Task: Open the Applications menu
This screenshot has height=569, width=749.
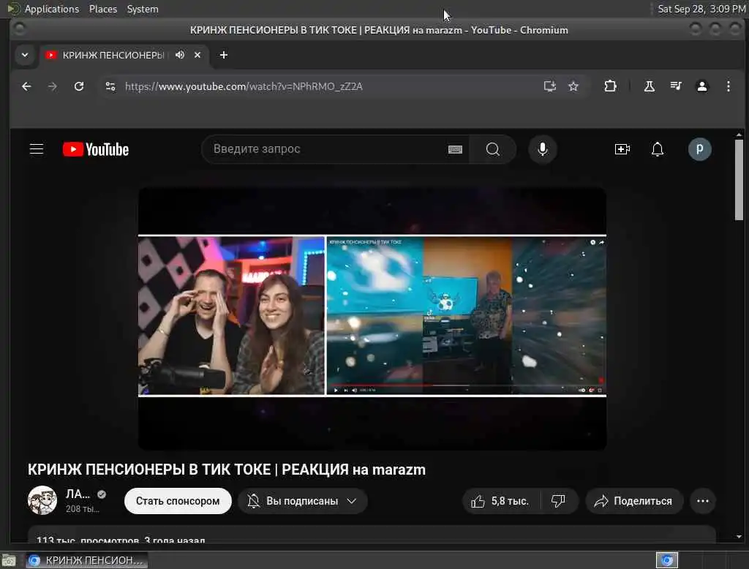Action: [52, 9]
